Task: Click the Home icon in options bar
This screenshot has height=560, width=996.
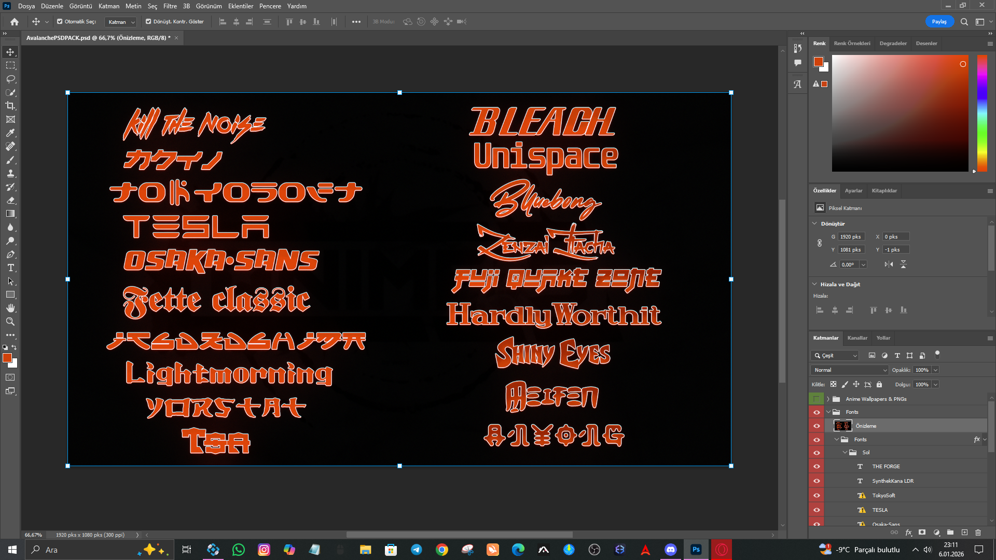Action: click(x=15, y=22)
